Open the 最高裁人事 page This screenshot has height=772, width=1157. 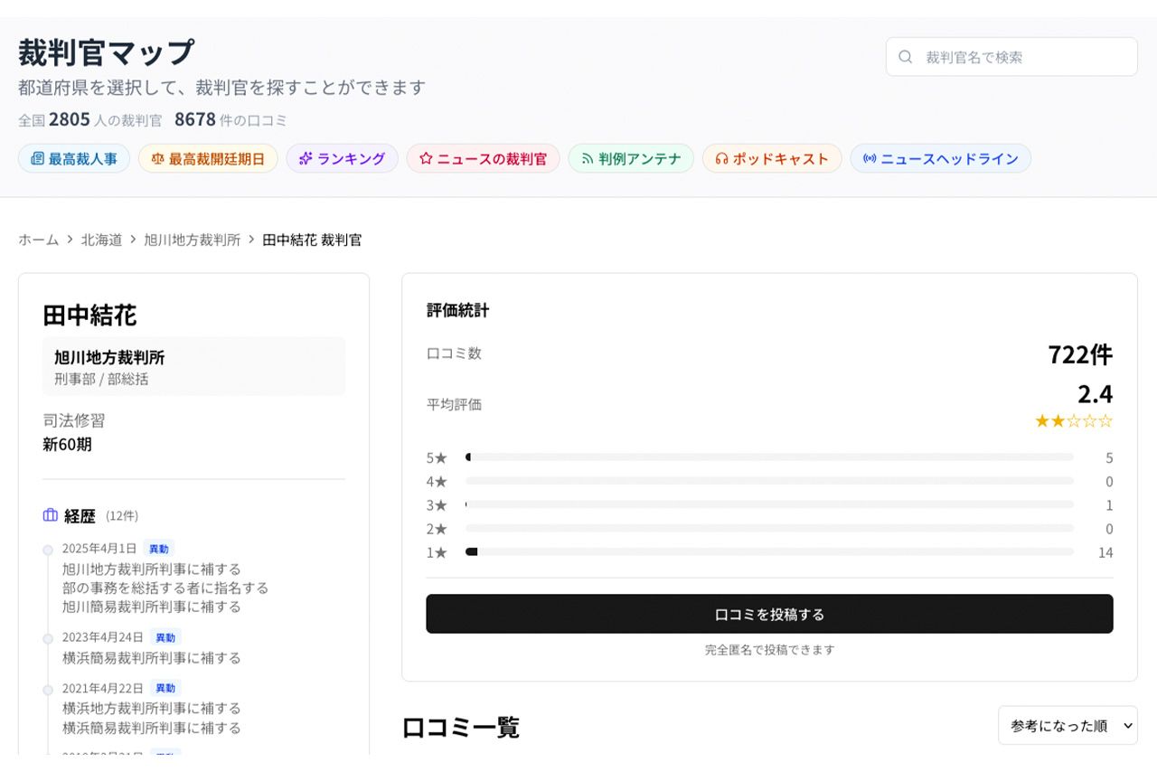pos(74,158)
